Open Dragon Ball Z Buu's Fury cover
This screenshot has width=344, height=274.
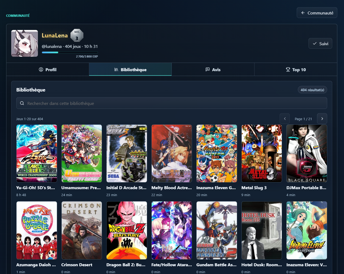coord(127,230)
